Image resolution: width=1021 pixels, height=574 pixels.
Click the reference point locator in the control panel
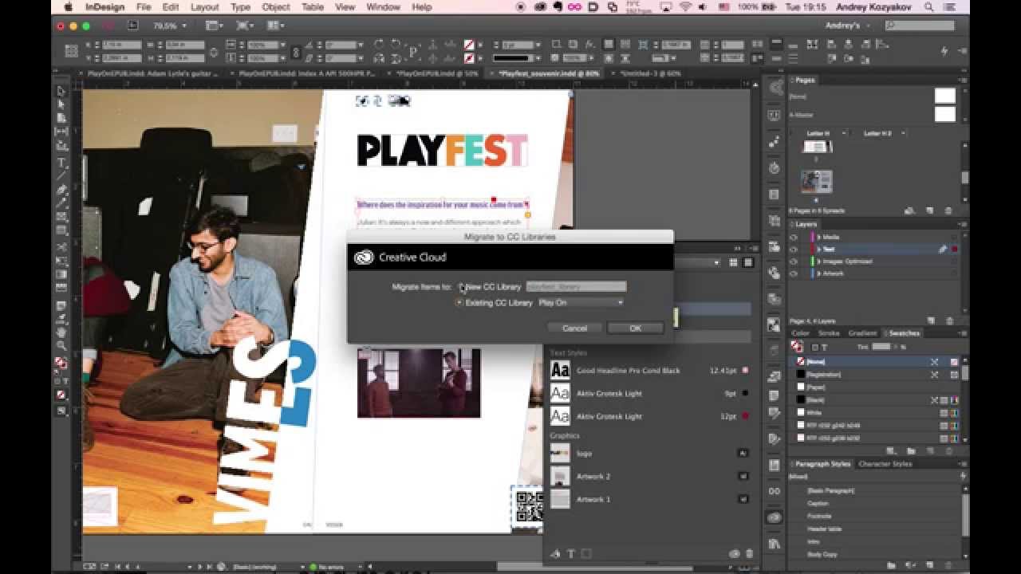coord(72,51)
